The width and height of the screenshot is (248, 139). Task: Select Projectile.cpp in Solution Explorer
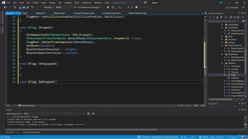[x=237, y=87]
